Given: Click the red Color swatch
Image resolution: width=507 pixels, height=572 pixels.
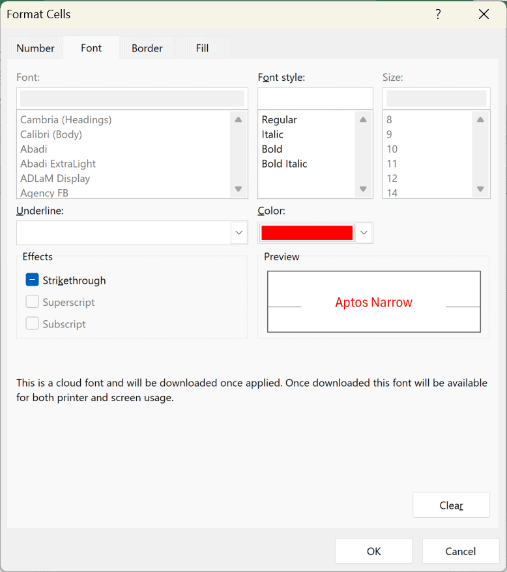Looking at the screenshot, I should [307, 232].
